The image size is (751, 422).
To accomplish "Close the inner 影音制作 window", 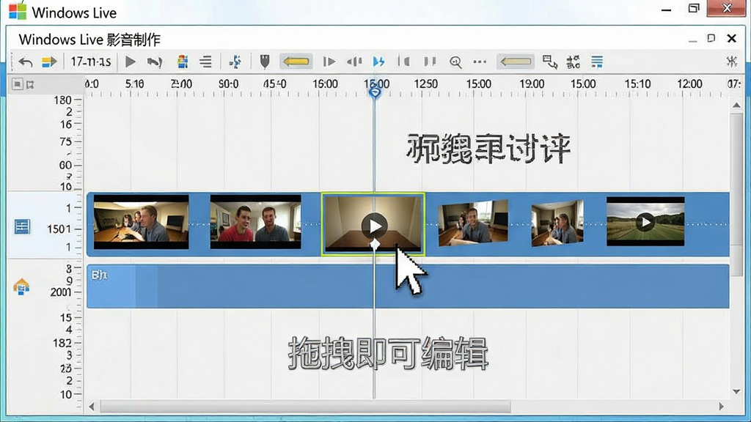I will coord(731,38).
